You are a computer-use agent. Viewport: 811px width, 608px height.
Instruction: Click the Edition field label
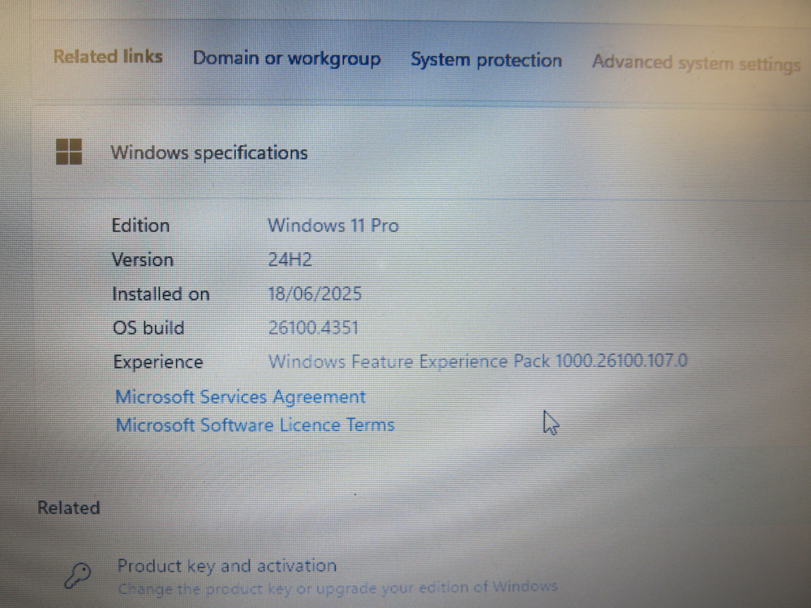pos(140,225)
